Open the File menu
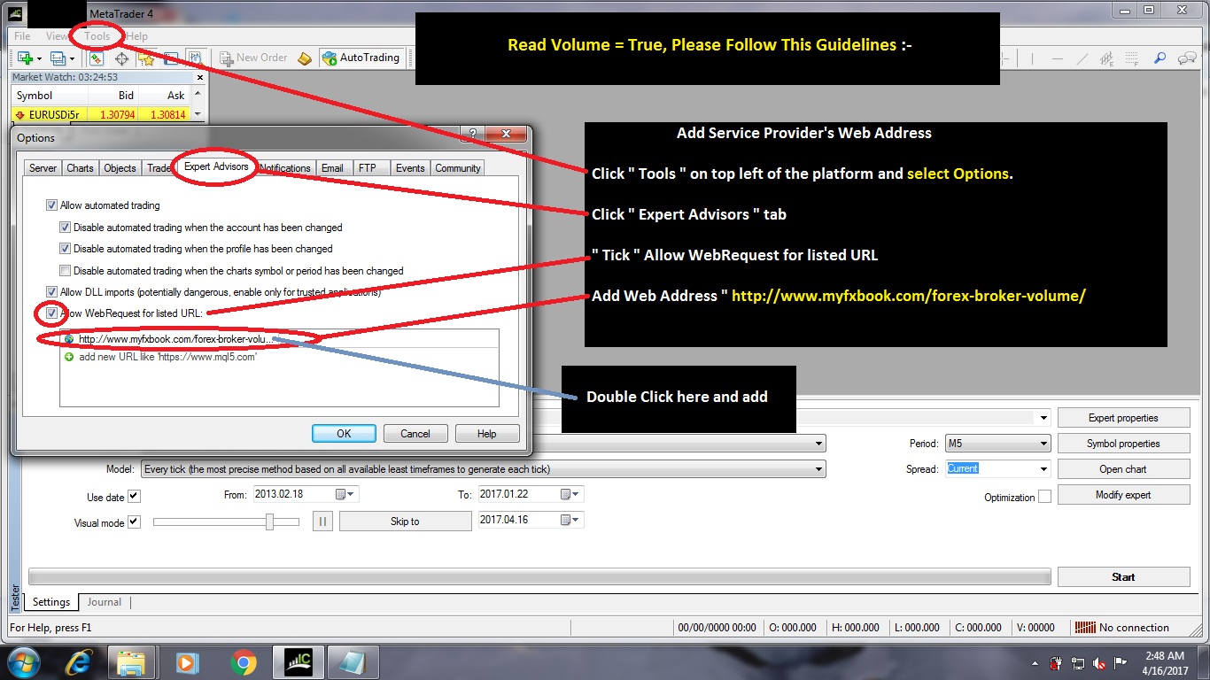Viewport: 1210px width, 680px height. 22,36
